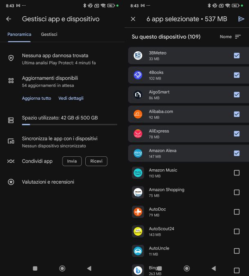Screen dimensions: 249x276
Task: Tap the 4Books app icon
Action: 138,75
